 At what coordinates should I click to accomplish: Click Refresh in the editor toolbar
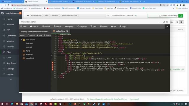pos(46,26)
